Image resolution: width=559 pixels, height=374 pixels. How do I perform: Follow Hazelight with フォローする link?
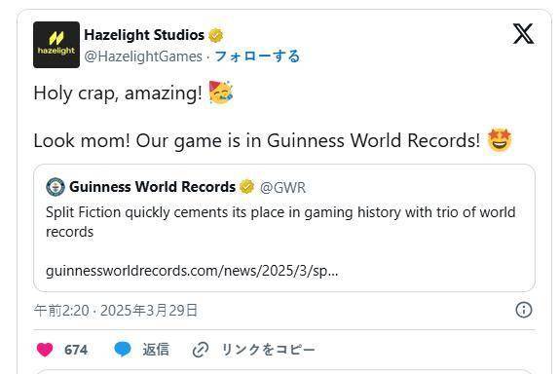tap(257, 56)
